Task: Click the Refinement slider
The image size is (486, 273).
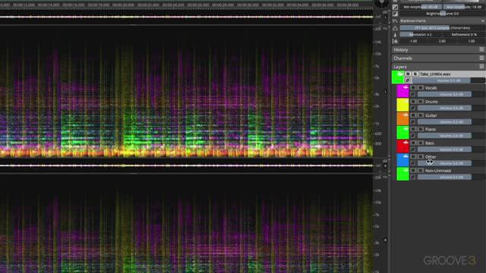Action: coord(464,35)
